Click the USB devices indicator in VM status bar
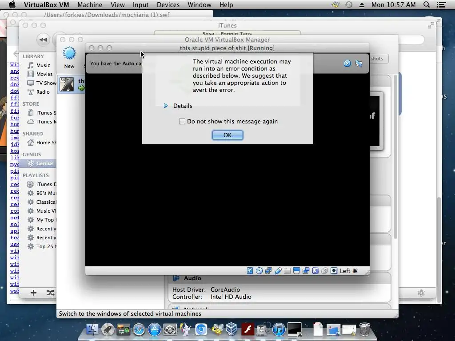 click(x=278, y=271)
